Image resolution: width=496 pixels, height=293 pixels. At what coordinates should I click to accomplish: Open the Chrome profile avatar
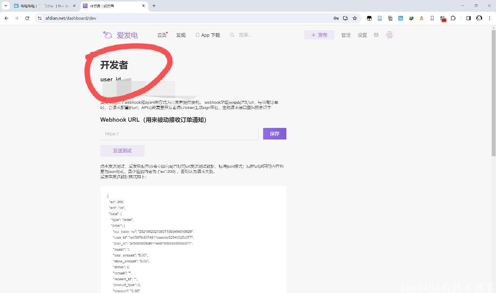click(x=479, y=18)
